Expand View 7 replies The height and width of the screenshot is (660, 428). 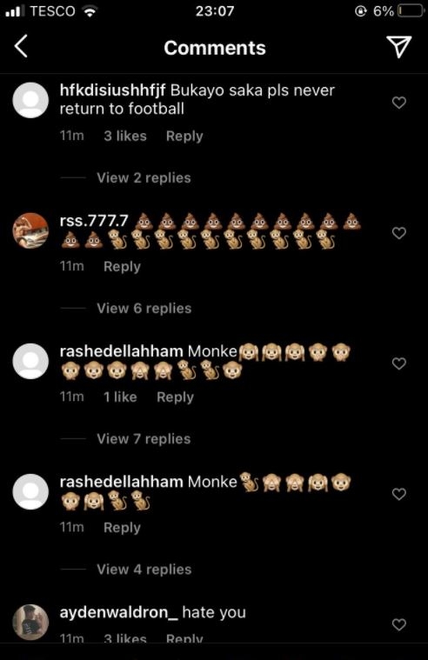(x=144, y=438)
